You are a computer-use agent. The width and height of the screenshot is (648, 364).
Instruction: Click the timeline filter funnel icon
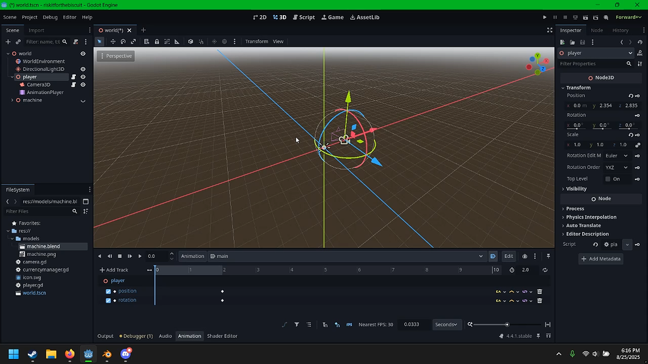click(297, 325)
